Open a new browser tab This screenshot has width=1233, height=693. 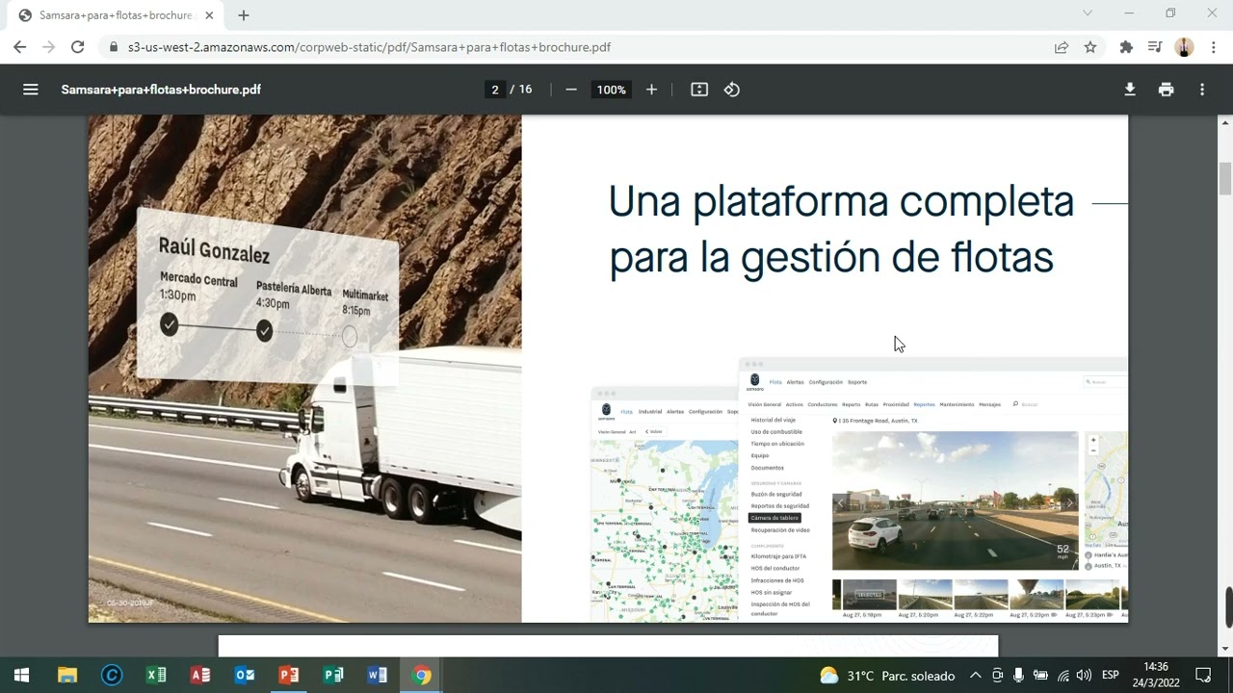coord(244,15)
